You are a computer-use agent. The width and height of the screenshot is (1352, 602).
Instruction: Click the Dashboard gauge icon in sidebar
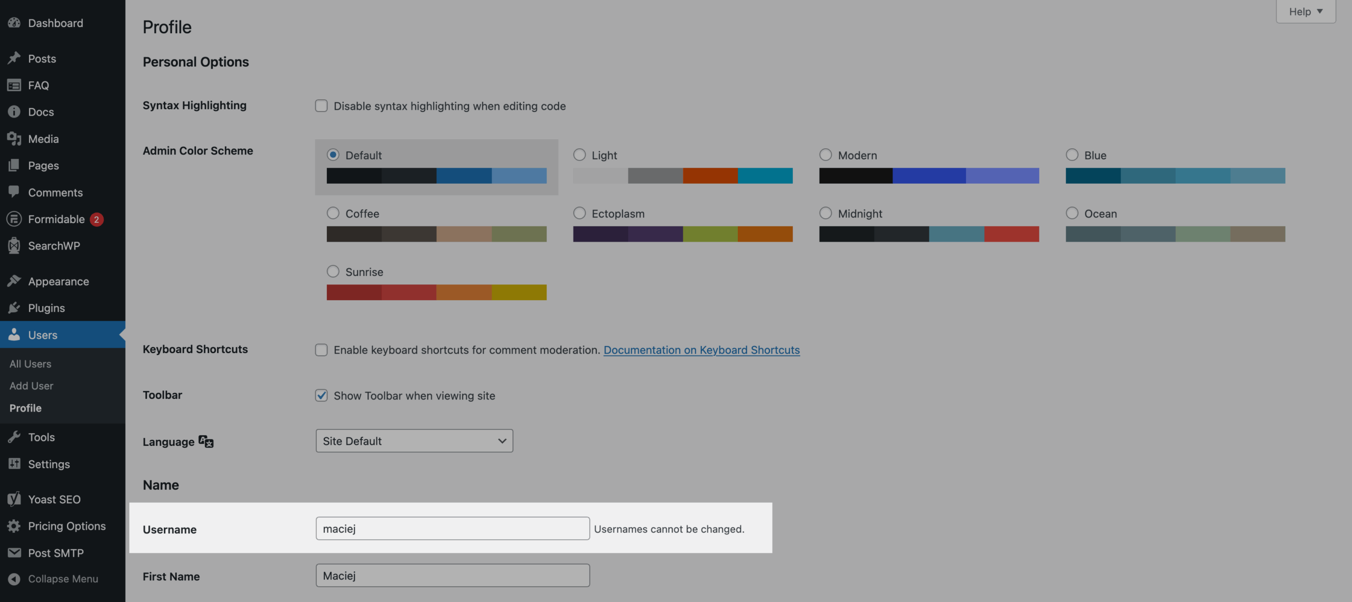point(14,23)
